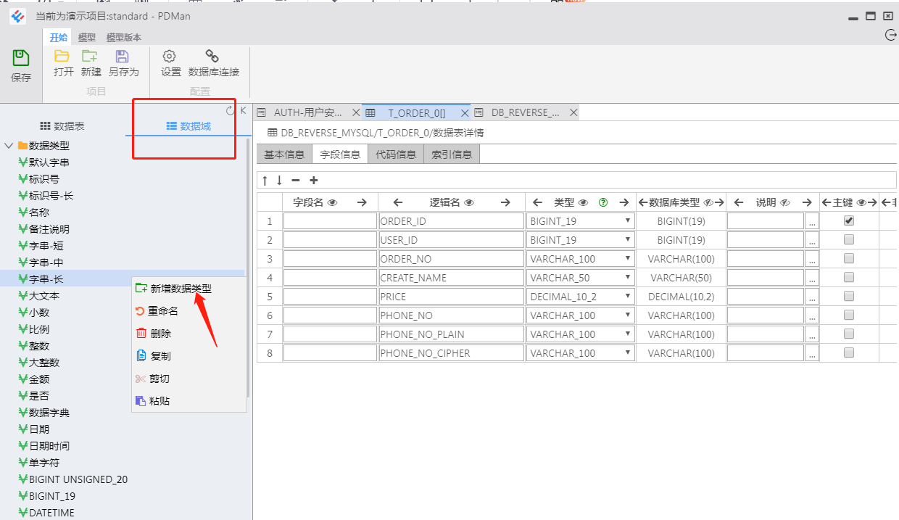Choose 新增数据类型 from the context menu
Image resolution: width=899 pixels, height=520 pixels.
point(181,288)
